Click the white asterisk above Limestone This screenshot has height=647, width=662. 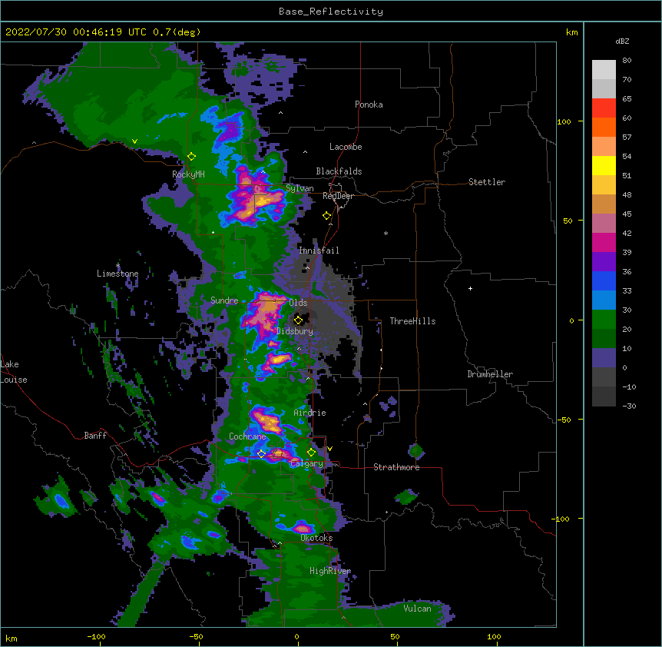point(118,266)
